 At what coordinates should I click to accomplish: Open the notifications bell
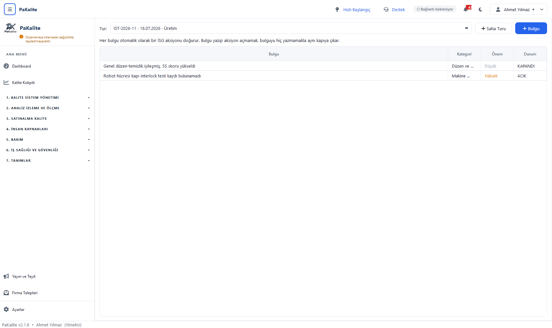[x=466, y=9]
